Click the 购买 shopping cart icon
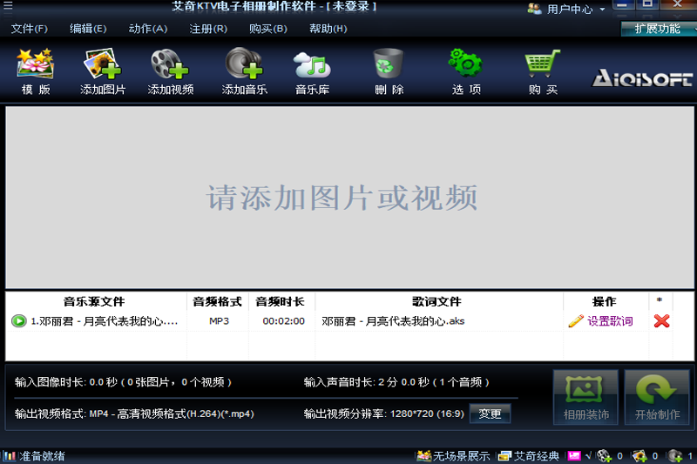The image size is (697, 464). pos(542,70)
